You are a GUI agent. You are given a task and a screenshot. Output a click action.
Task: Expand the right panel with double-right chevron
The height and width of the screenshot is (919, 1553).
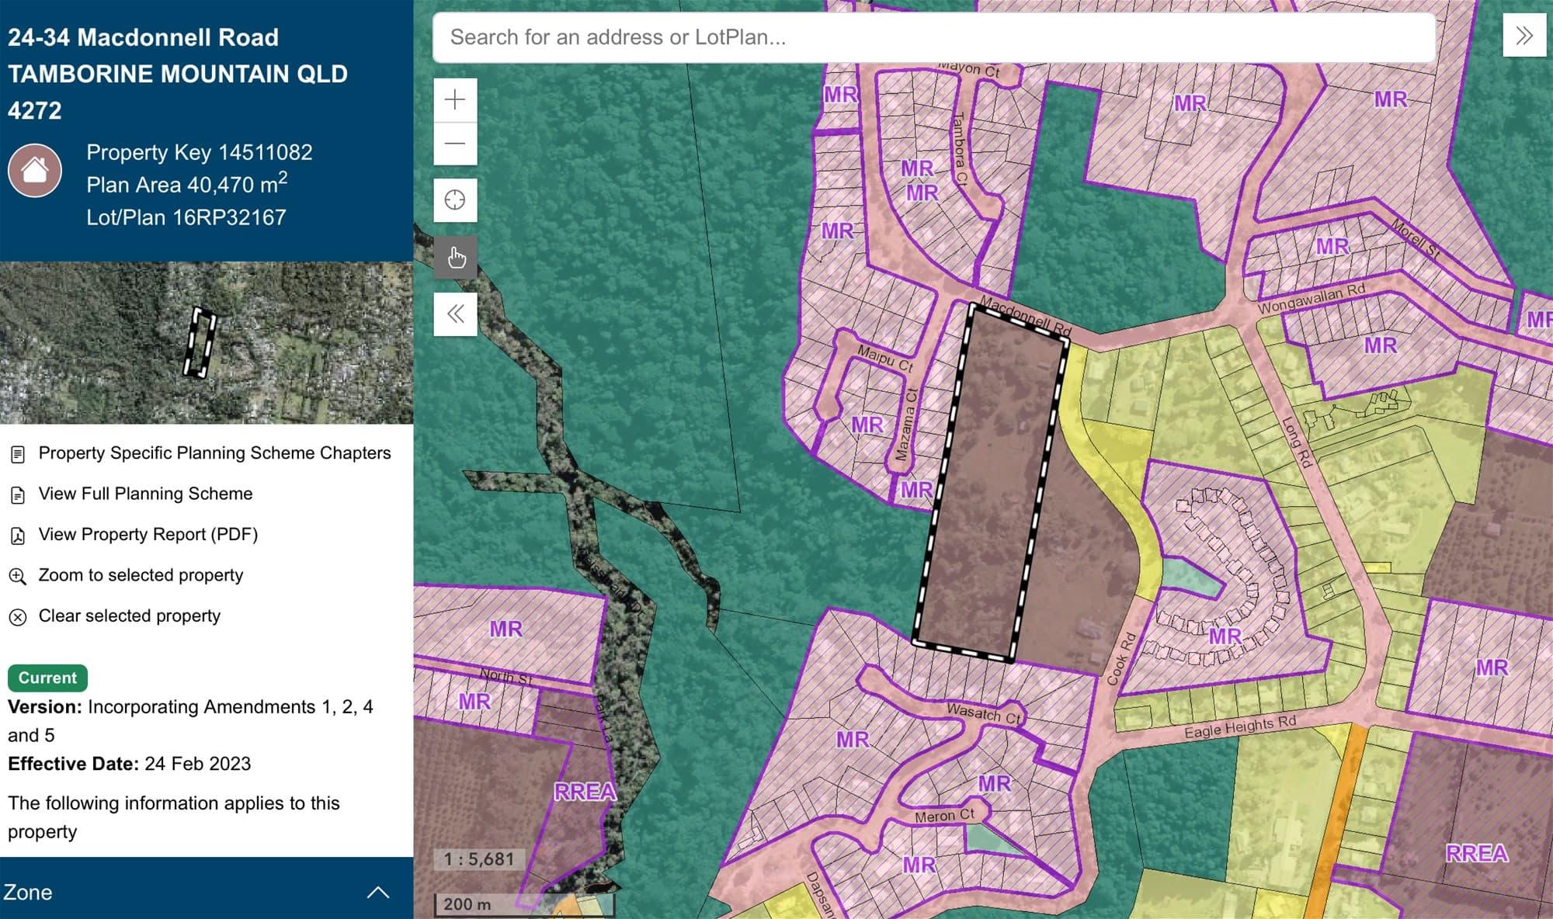click(x=1524, y=36)
